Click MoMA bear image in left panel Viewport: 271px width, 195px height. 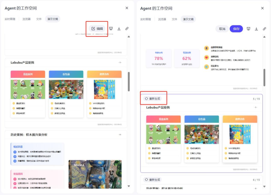pos(95,174)
